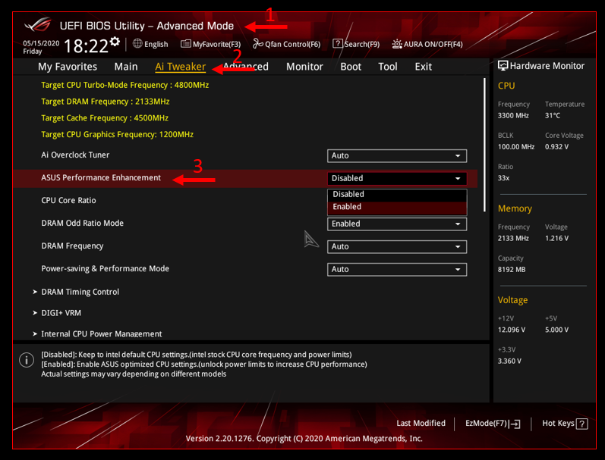Viewport: 605px width, 460px height.
Task: Select the Ai Tweaker tab
Action: [180, 67]
